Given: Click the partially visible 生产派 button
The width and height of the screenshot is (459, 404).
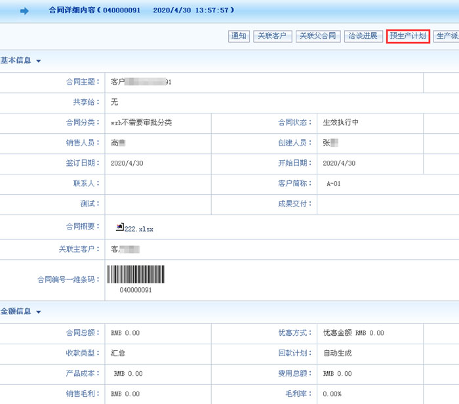Looking at the screenshot, I should pyautogui.click(x=447, y=36).
